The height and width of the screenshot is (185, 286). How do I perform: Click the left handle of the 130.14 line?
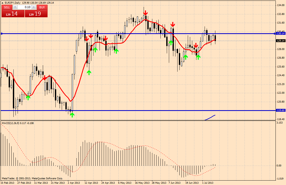point(2,33)
